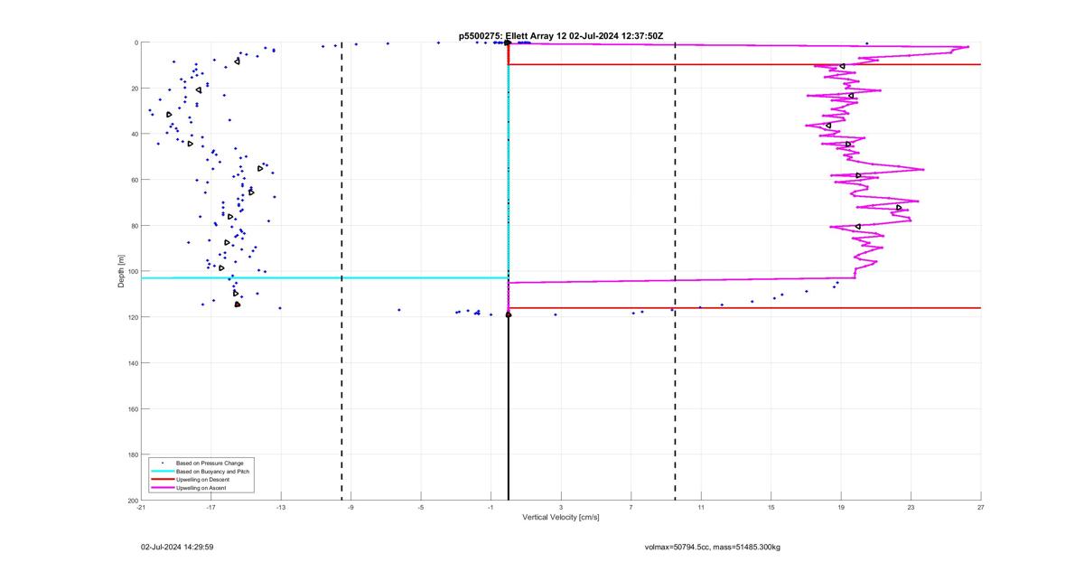Click y-axis tick label '180'
The image size is (1084, 562).
pyautogui.click(x=132, y=454)
